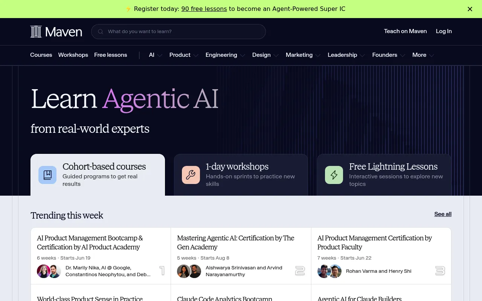The width and height of the screenshot is (482, 301).
Task: Click the 90 free lessons link
Action: (x=204, y=9)
